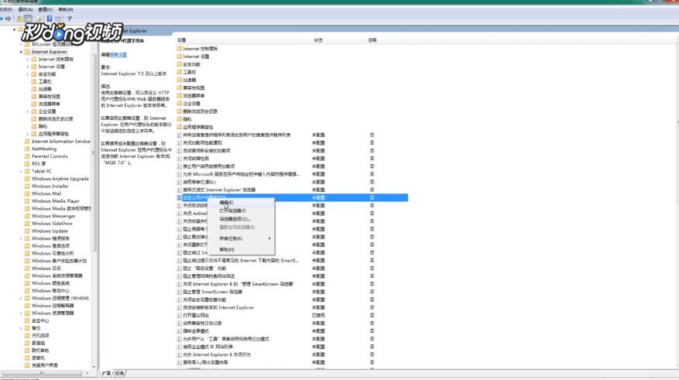Select 允许 Internet Explorer 8 关闭行为 policy row

292,354
